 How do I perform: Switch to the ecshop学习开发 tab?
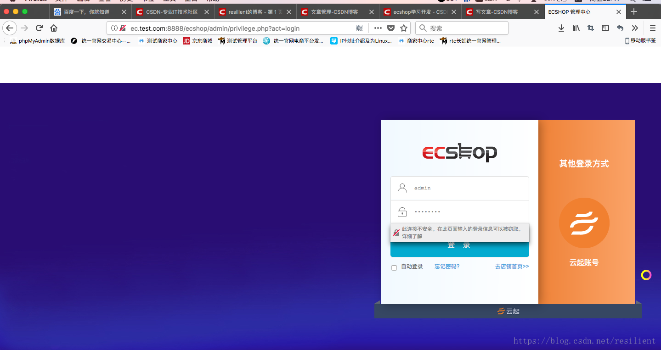click(420, 12)
